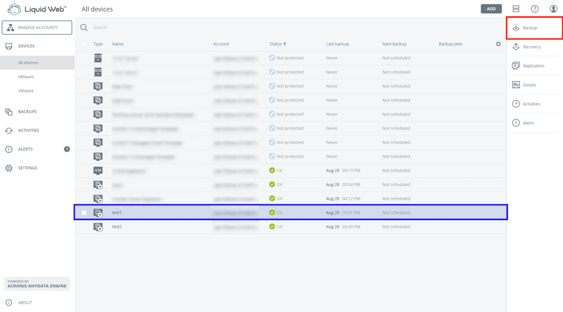Click the OK status of test2
Image resolution: width=563 pixels, height=312 pixels.
[x=276, y=227]
